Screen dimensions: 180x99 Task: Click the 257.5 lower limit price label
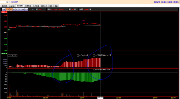[x=4, y=54]
